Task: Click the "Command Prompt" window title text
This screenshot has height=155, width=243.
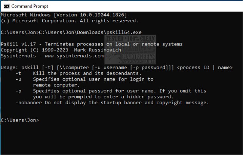Action: click(30, 6)
